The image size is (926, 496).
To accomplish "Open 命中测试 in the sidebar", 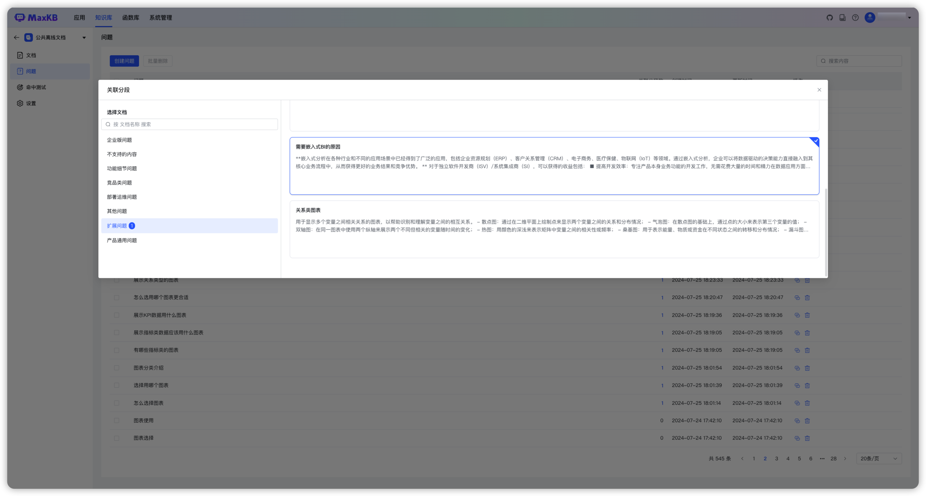I will 36,87.
